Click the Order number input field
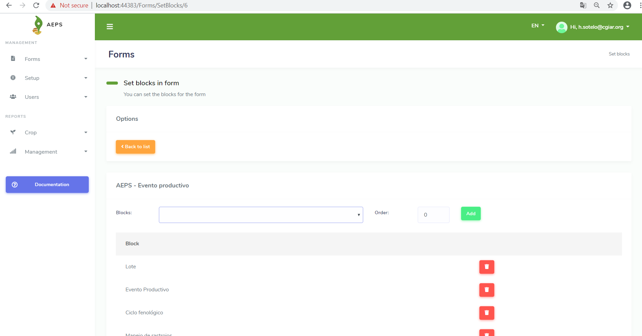 pos(434,215)
